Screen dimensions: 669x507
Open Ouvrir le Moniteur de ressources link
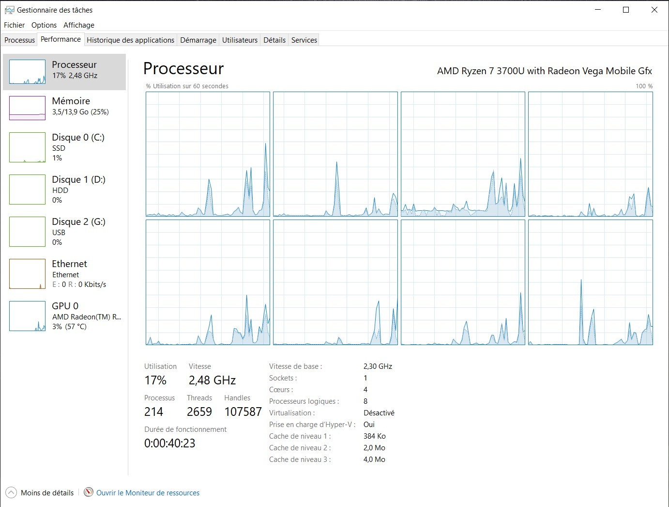148,493
